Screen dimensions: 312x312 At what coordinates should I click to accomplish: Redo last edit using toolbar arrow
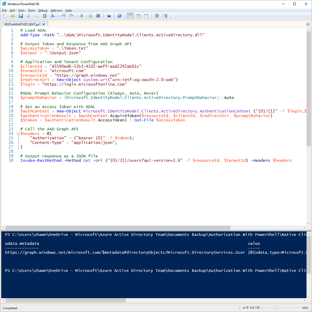(71, 16)
